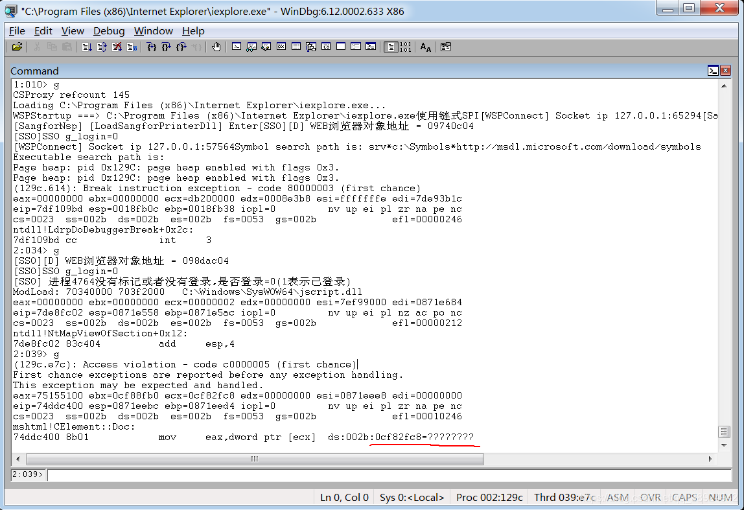
Task: Click 'CSProxy refcount 145' line
Action: pyautogui.click(x=71, y=95)
